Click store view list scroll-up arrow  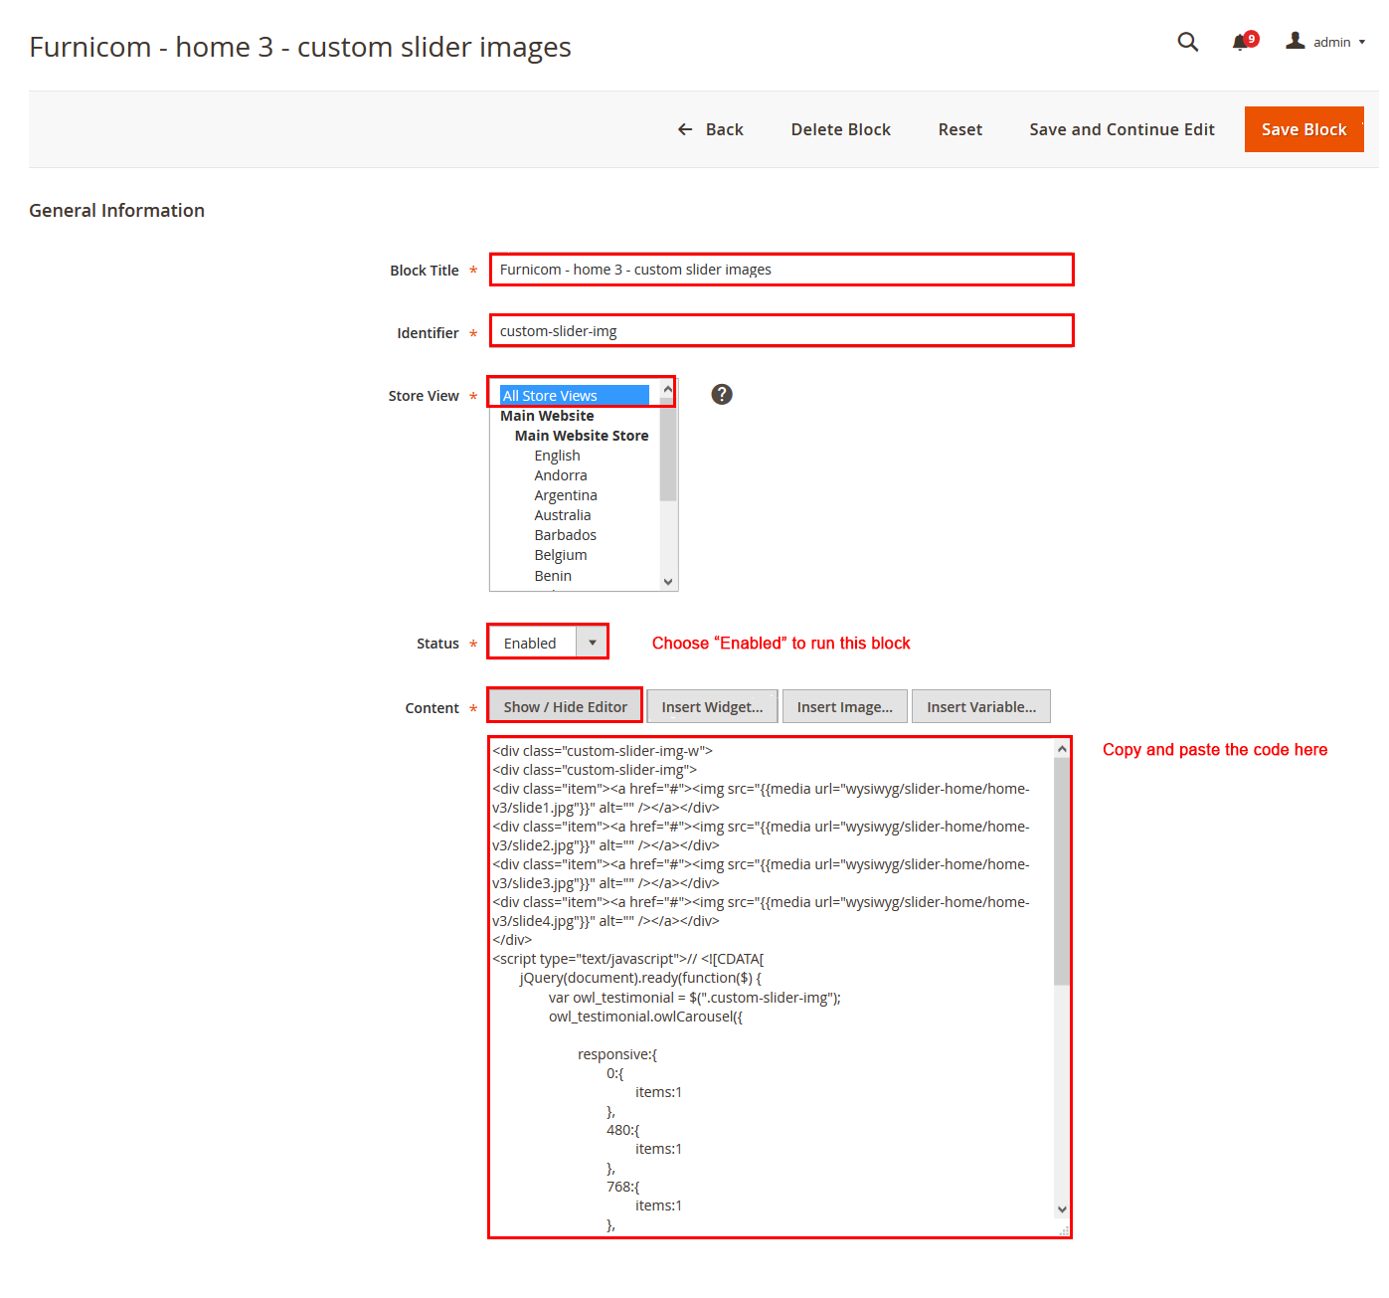668,388
